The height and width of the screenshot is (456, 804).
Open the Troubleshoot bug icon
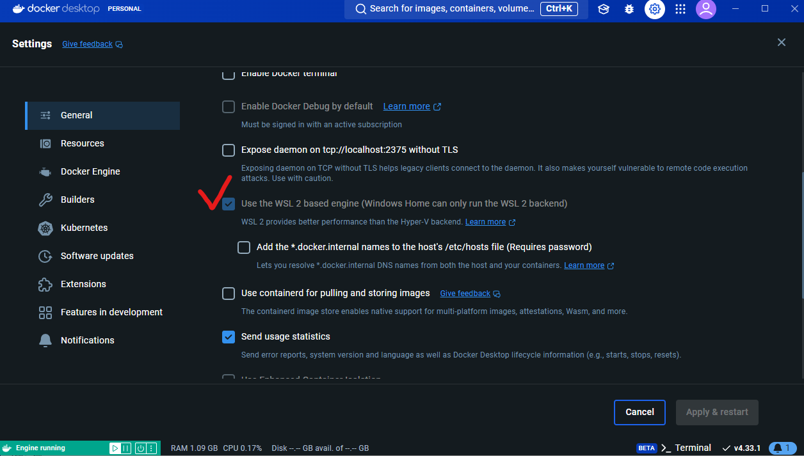(629, 9)
